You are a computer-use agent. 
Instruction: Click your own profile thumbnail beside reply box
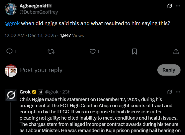(11, 70)
